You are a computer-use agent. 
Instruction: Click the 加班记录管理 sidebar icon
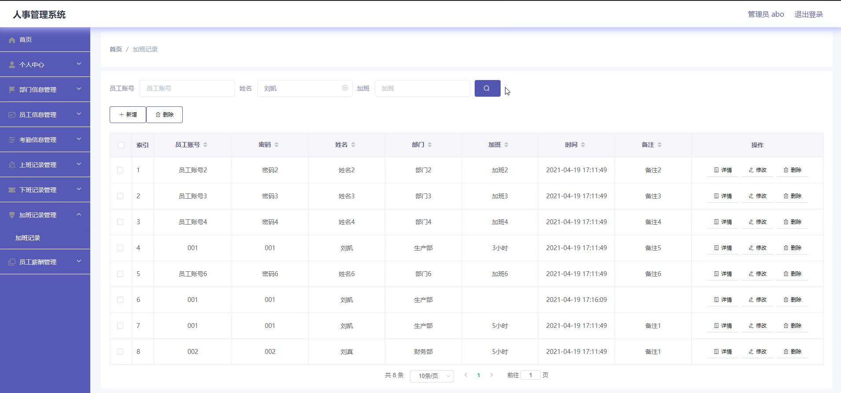pos(12,215)
